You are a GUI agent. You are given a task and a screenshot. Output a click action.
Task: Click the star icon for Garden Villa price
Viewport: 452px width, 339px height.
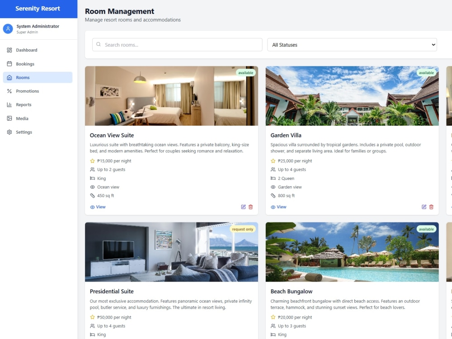[273, 161]
